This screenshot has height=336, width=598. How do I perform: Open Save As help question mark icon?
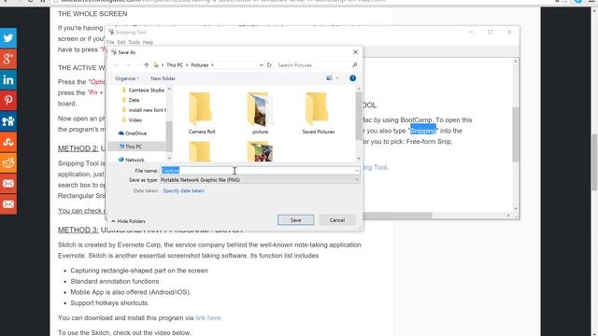(x=353, y=78)
